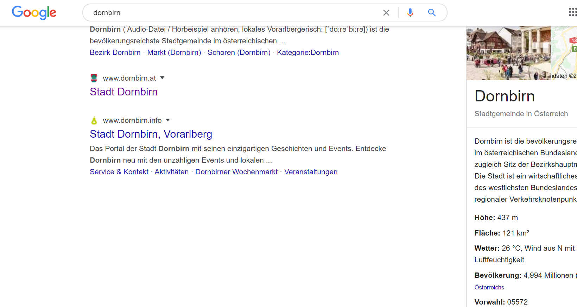The image size is (577, 307).
Task: Go to Bezirk Dornbirn sitelink
Action: click(115, 52)
